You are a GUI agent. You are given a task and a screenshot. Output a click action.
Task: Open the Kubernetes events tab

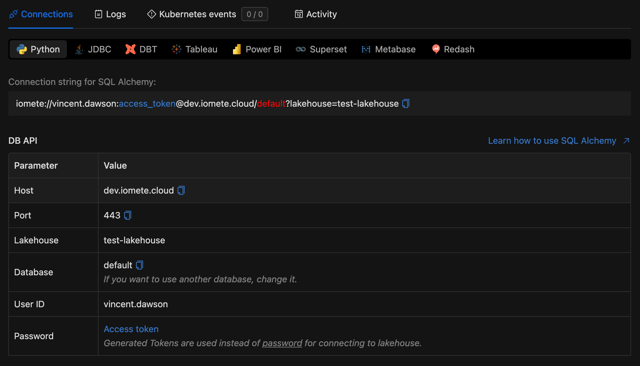point(192,14)
